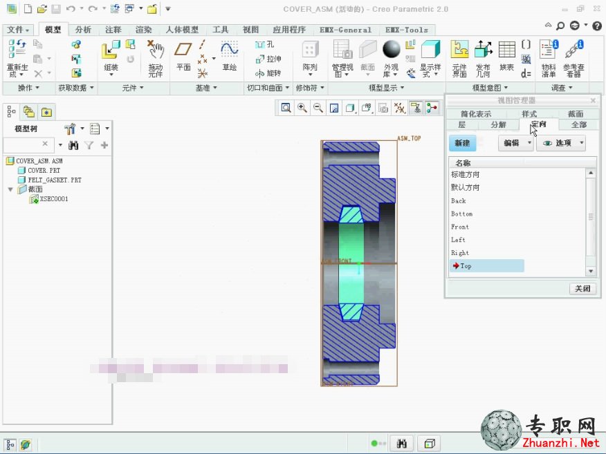Select the Back orientation in the list
606x454 pixels.
tap(459, 201)
